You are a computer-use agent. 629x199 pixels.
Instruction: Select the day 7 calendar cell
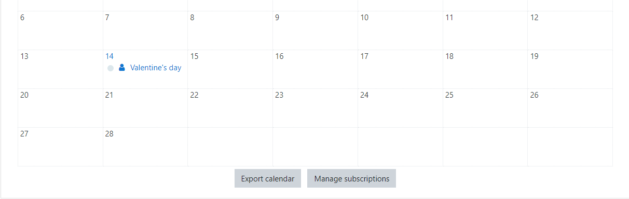click(145, 30)
